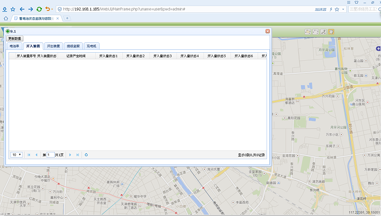Click the page number input field
This screenshot has width=381, height=216.
click(50, 155)
